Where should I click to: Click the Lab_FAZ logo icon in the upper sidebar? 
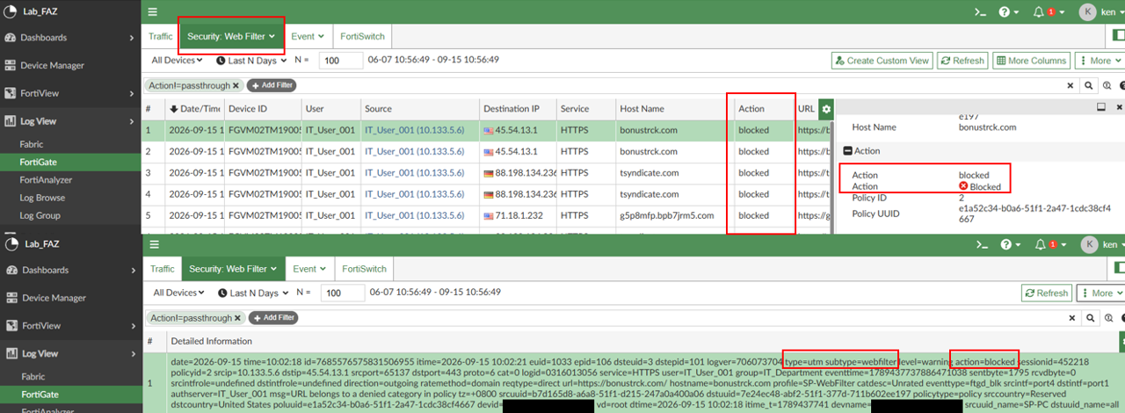(x=11, y=12)
